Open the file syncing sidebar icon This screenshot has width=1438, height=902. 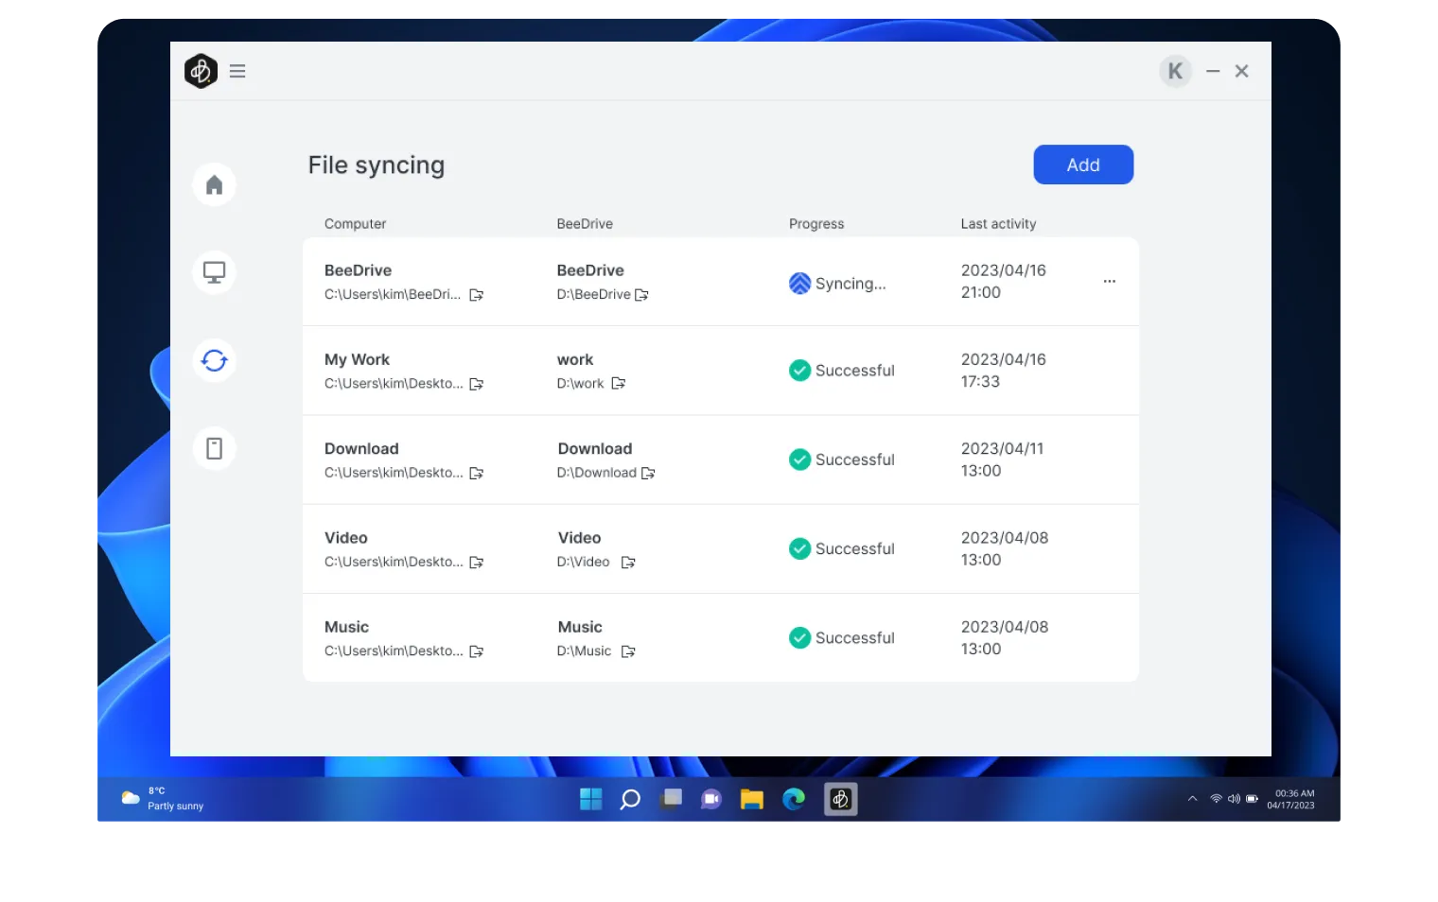pyautogui.click(x=214, y=360)
